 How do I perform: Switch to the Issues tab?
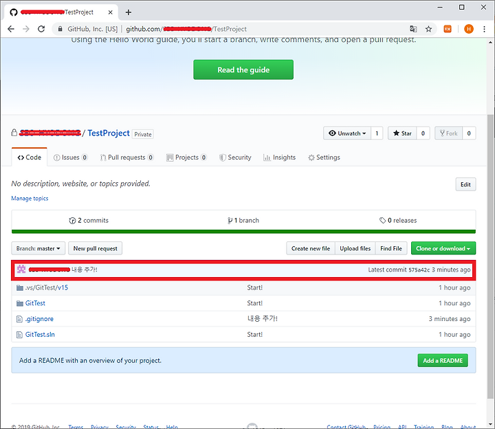coord(70,157)
